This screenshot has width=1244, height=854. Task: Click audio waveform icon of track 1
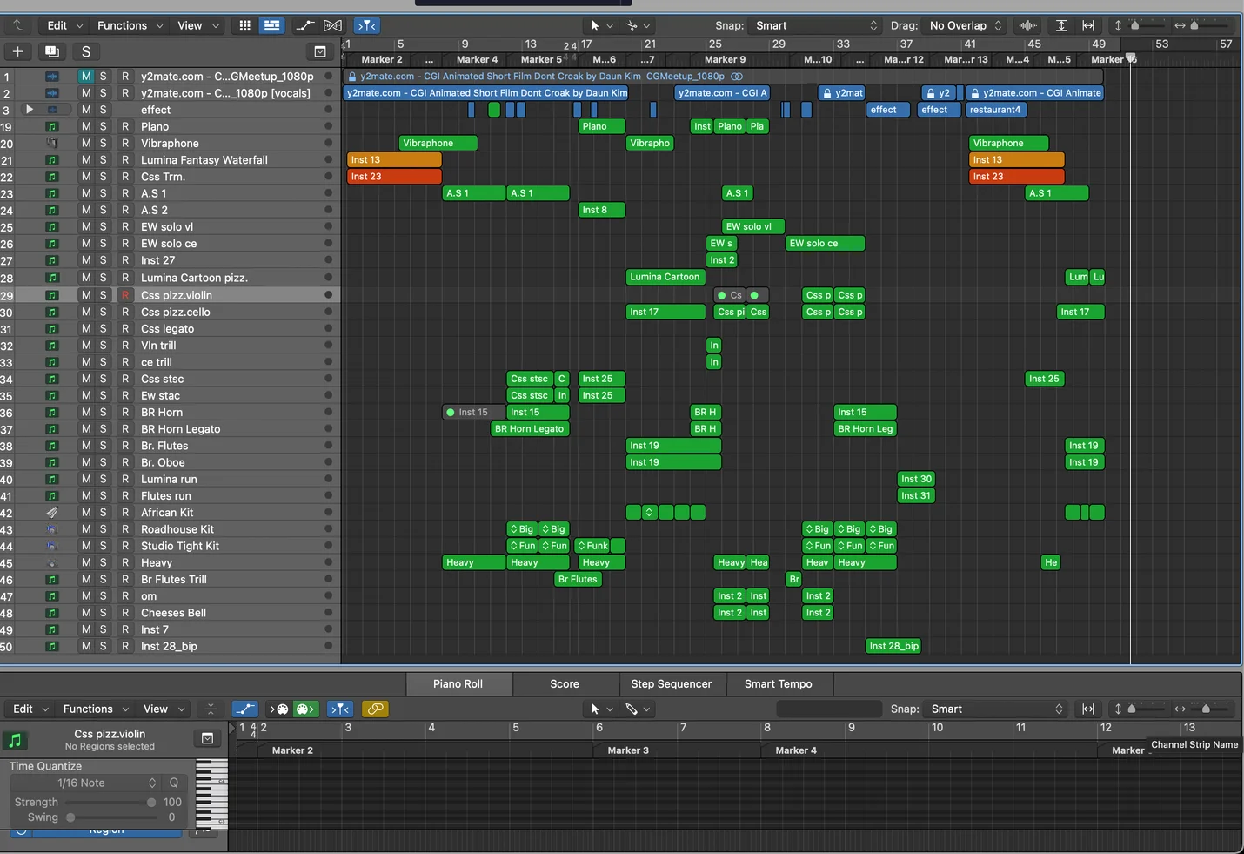[52, 76]
